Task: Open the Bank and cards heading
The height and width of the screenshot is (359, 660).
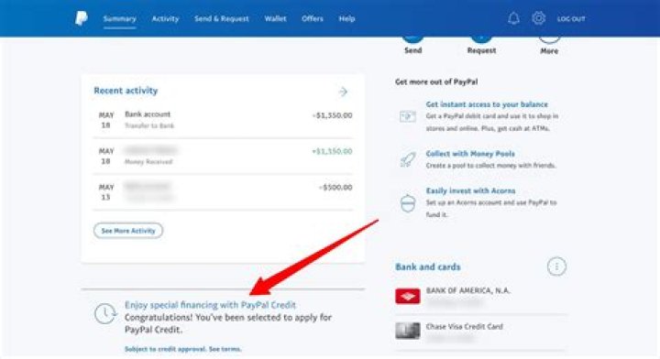Action: [428, 267]
